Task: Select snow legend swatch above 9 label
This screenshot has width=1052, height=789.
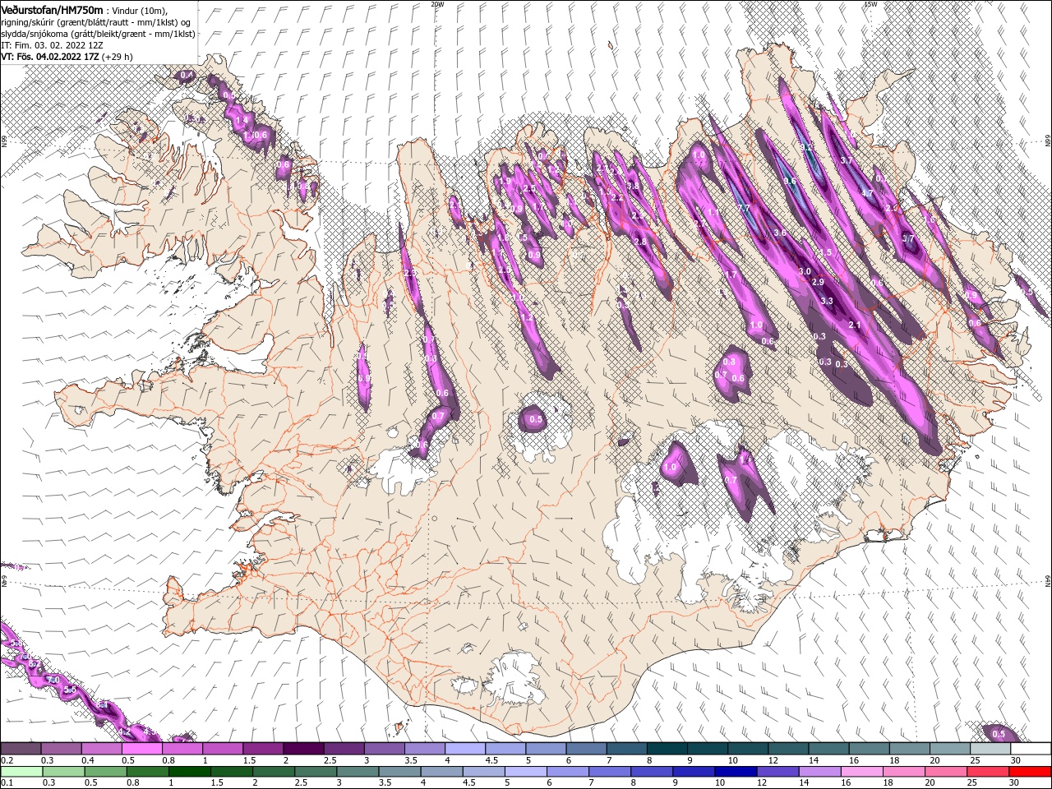Action: [708, 749]
